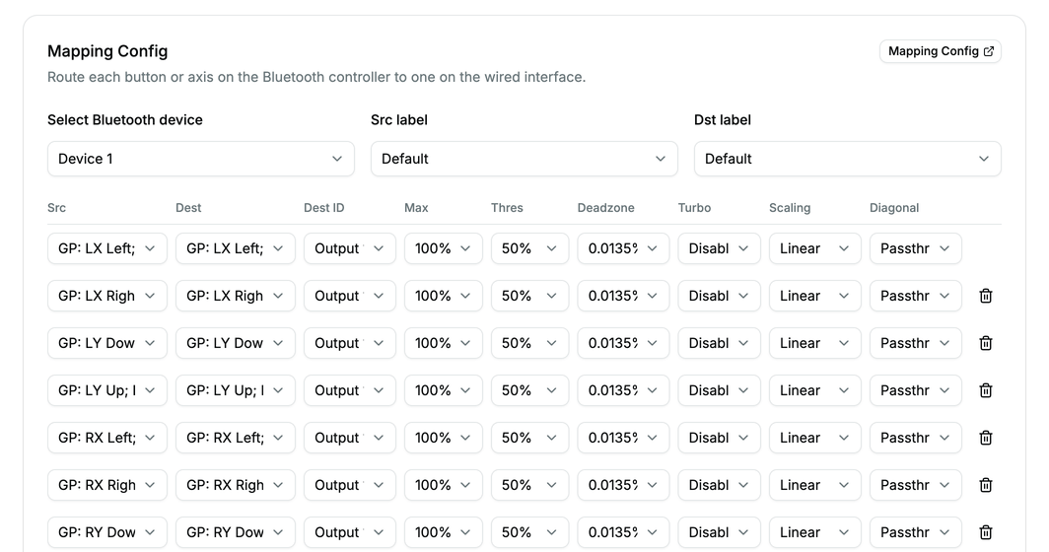Screen dimensions: 1049x552
Task: Open Deadzone dropdown in LY Down row
Action: (623, 343)
